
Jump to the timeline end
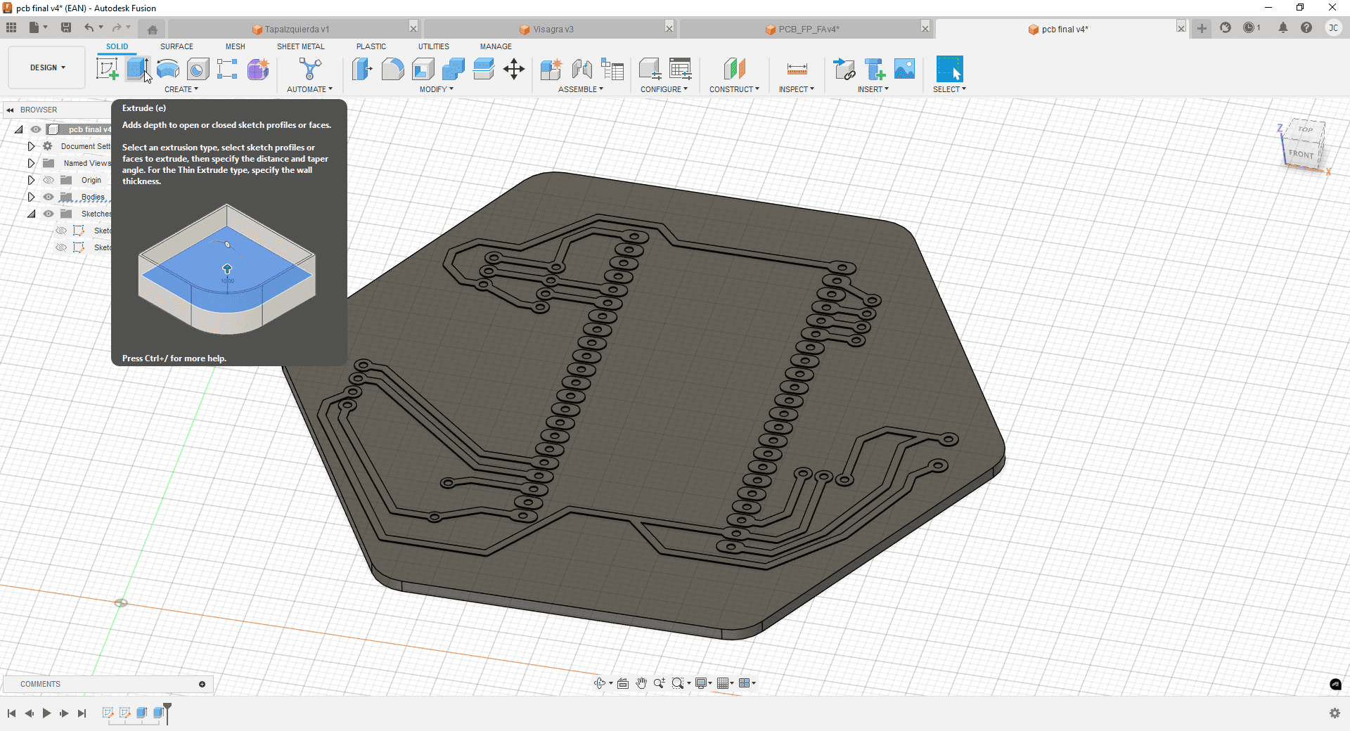(82, 713)
